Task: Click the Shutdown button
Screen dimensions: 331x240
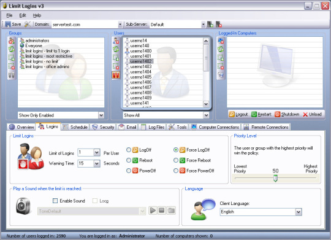Action: [287, 114]
